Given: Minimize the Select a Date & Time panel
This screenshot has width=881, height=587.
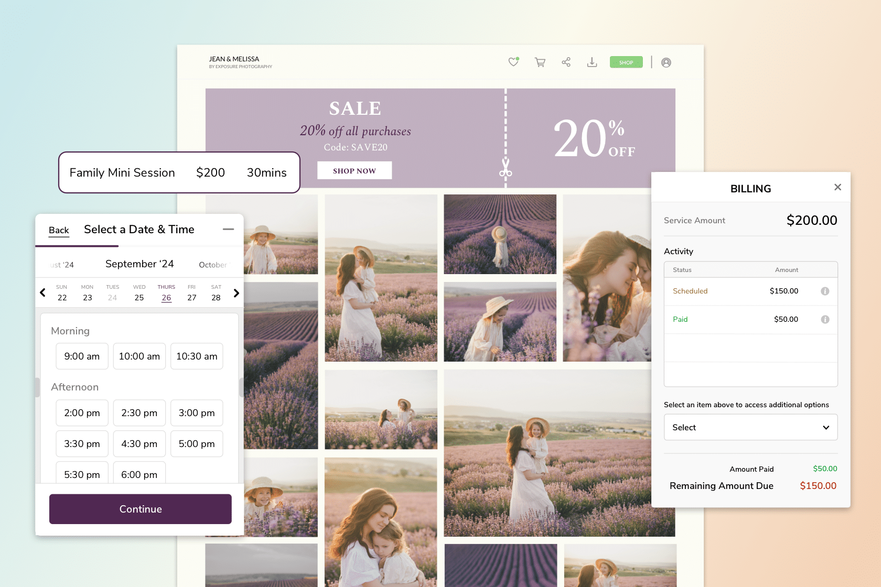Looking at the screenshot, I should tap(228, 230).
